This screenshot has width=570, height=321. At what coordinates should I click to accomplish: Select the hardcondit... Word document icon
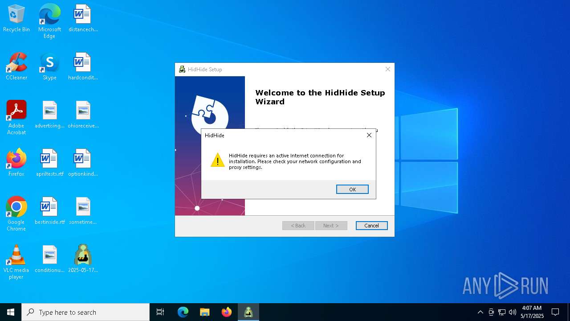[83, 66]
